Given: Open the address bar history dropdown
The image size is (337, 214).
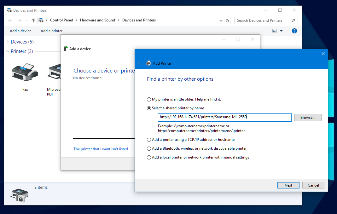Looking at the screenshot, I should (221, 20).
